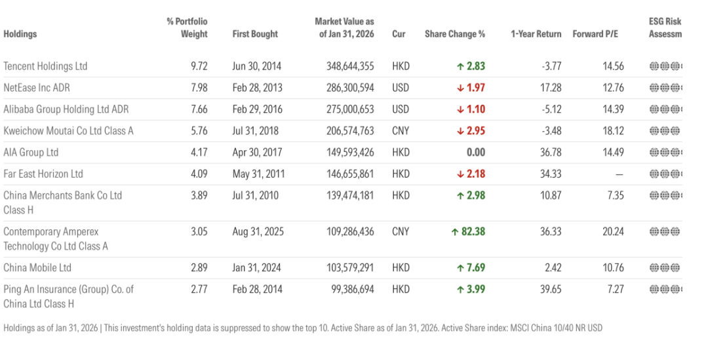Sort by % Portfolio Weight column header
The height and width of the screenshot is (344, 708).
click(x=187, y=28)
